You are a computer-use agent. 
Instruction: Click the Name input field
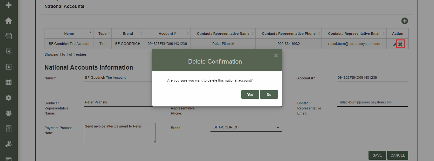point(118,78)
